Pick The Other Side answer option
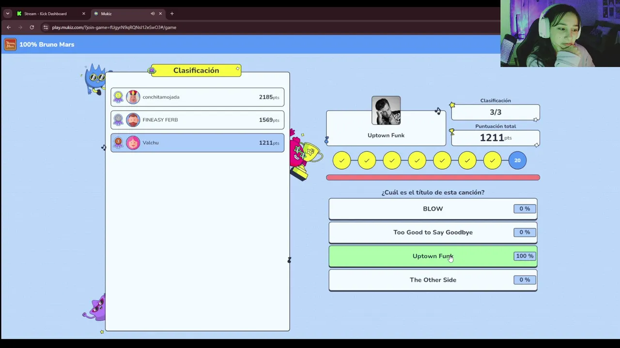 tap(433, 280)
